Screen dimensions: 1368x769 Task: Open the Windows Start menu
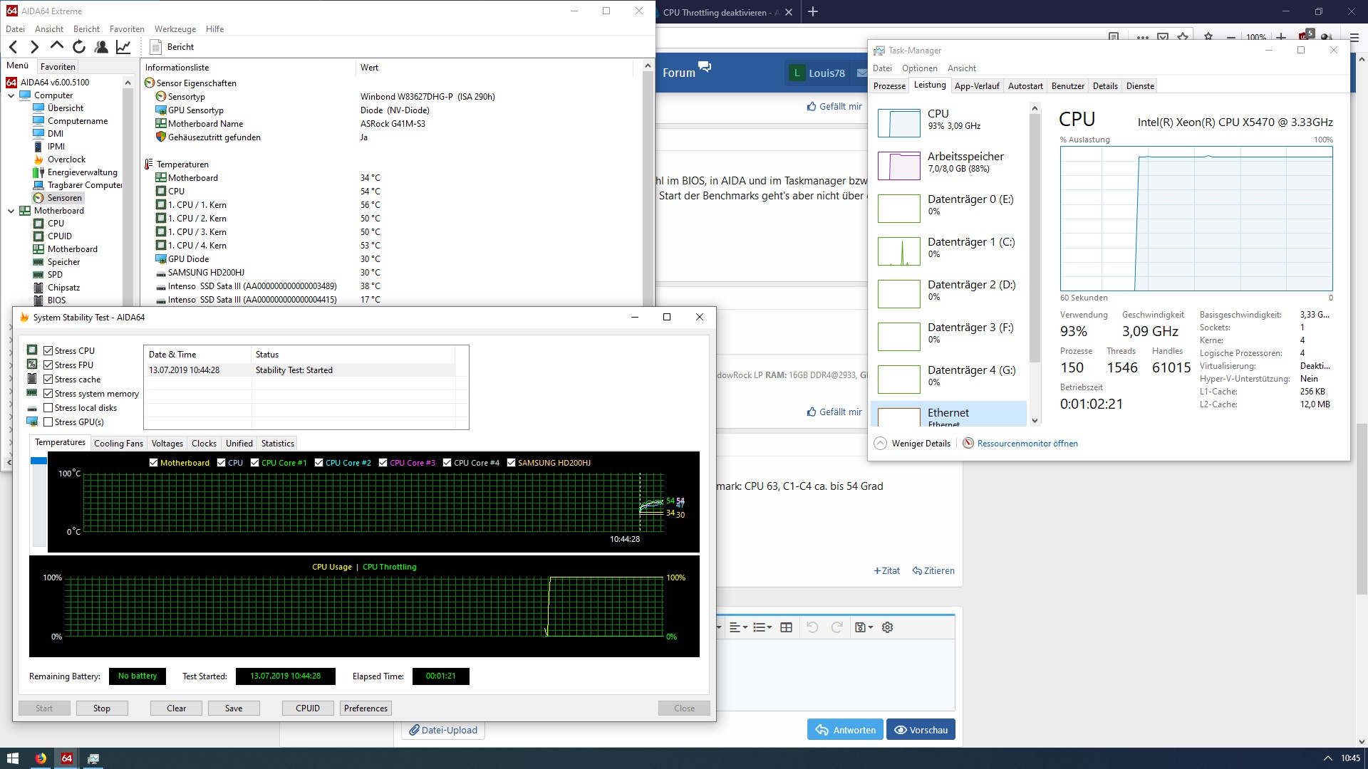[12, 758]
